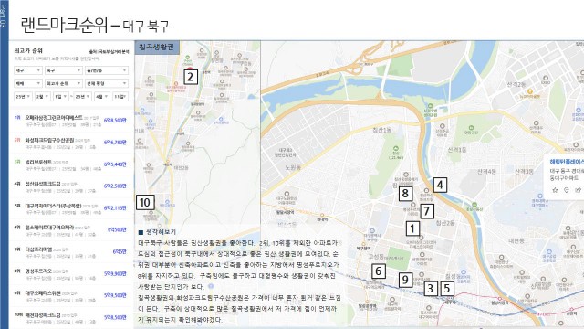Image resolution: width=584 pixels, height=329 pixels.
Task: Click the 산격4동 map label
Action: (486, 172)
